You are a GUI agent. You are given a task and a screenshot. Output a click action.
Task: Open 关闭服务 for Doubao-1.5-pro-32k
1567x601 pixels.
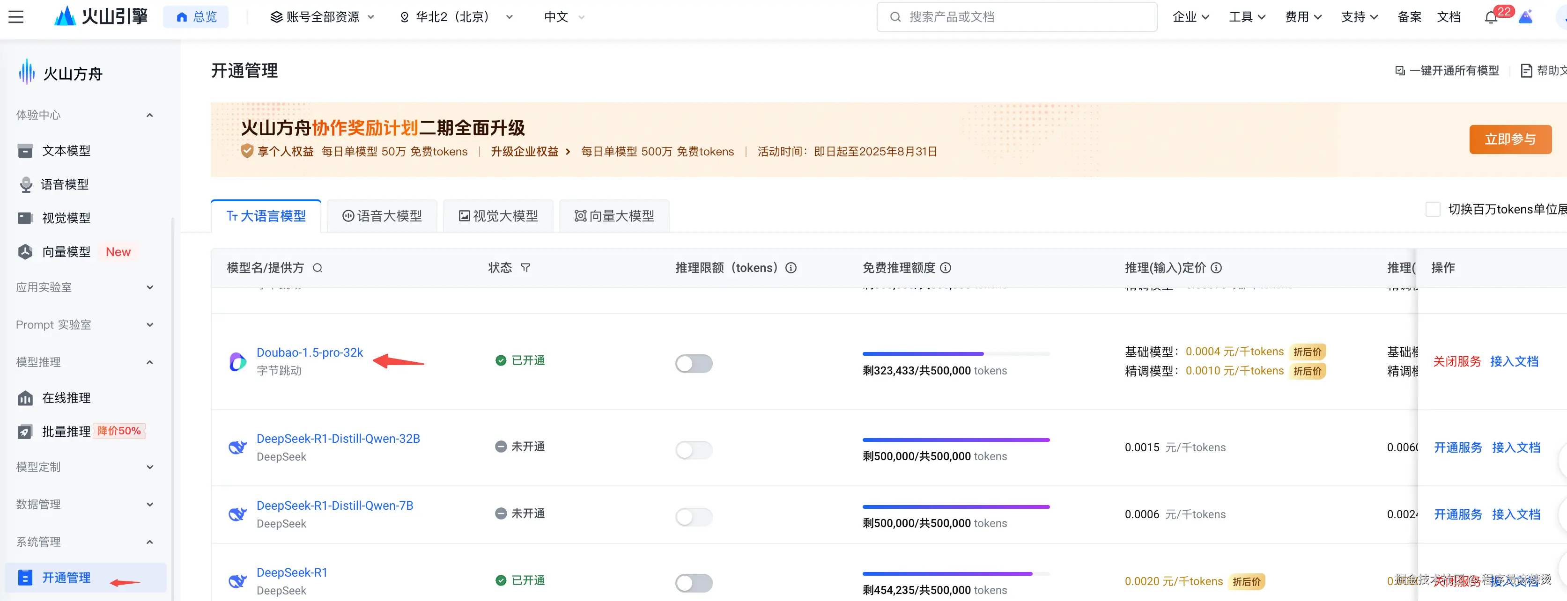tap(1457, 360)
